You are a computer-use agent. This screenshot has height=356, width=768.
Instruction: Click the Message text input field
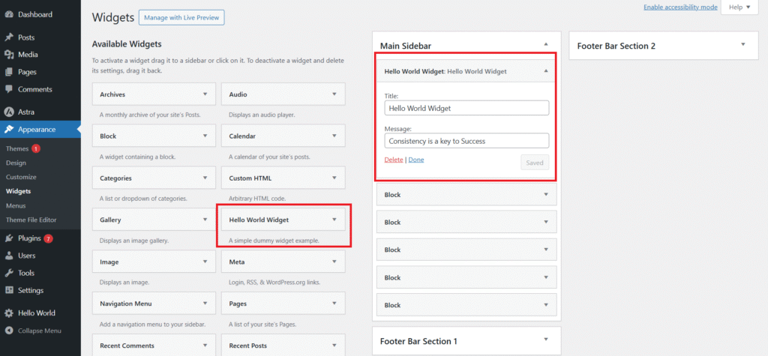(466, 140)
